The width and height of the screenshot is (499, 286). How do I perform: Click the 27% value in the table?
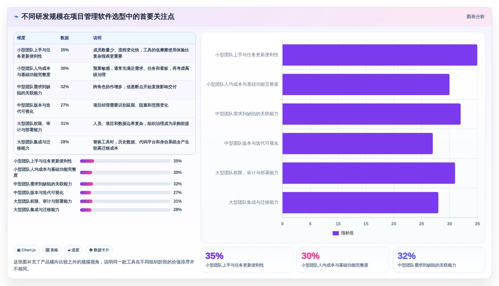(x=65, y=105)
